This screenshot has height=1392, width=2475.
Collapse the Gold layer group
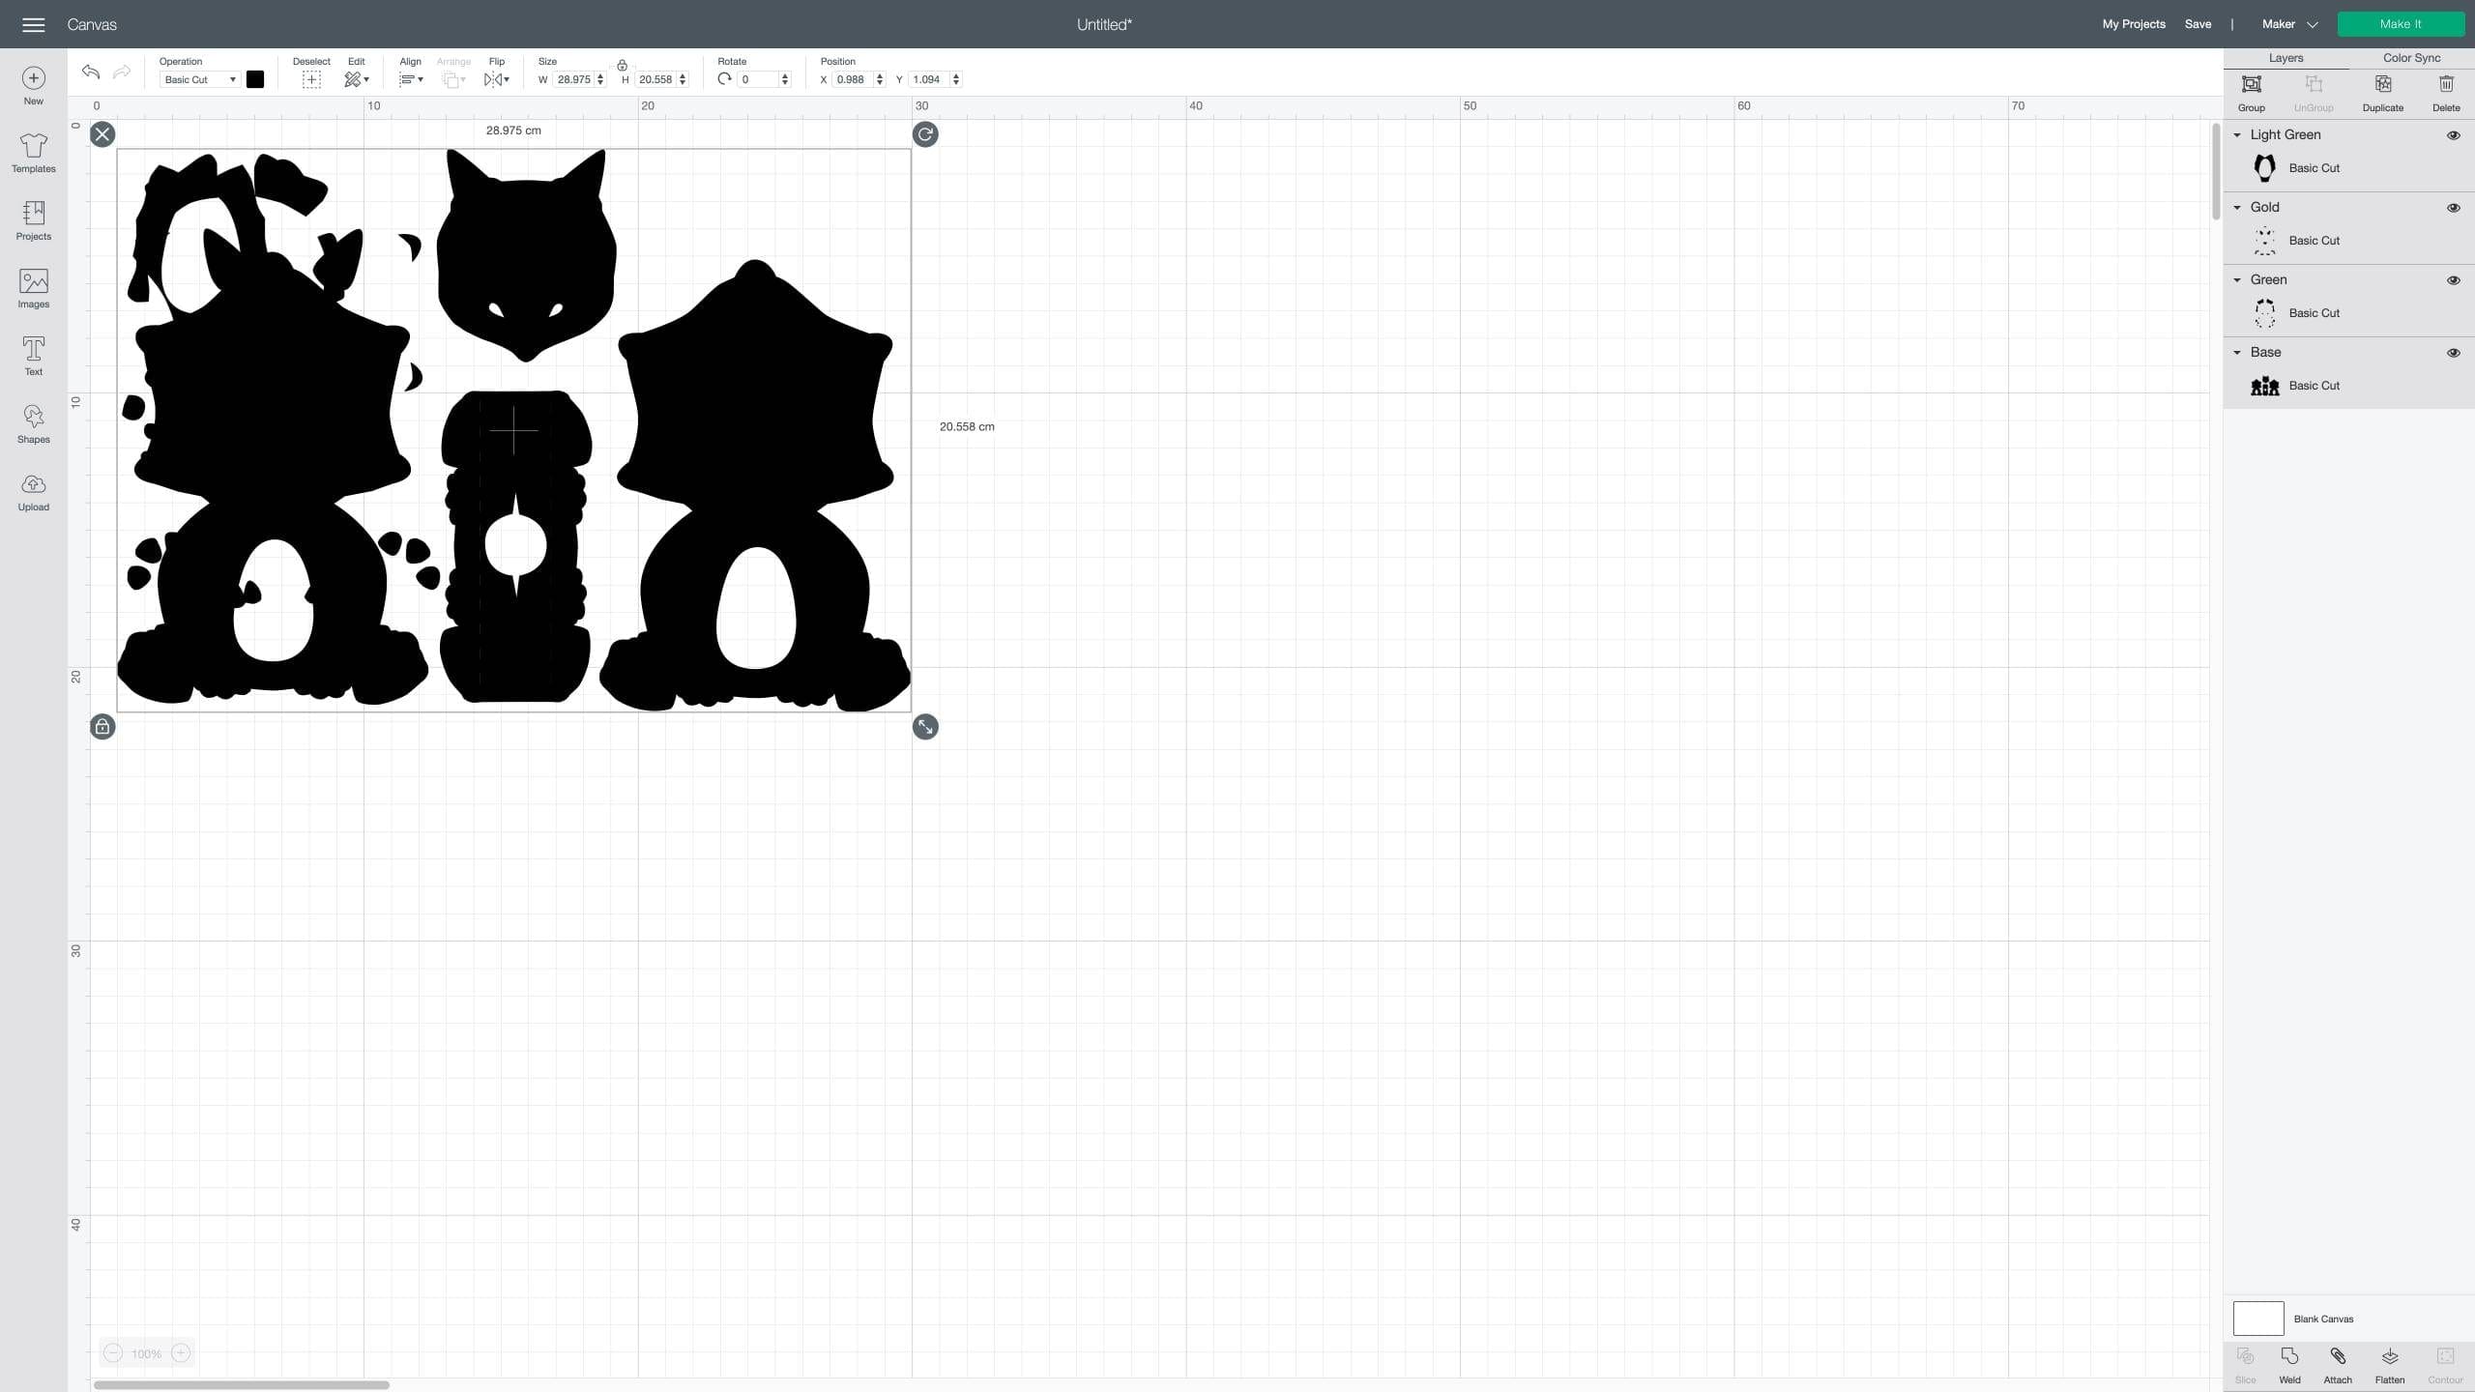[2237, 208]
